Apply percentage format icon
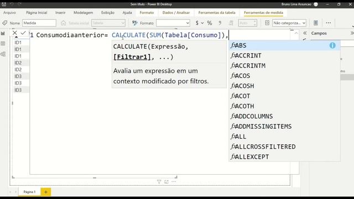The height and width of the screenshot is (199, 354). (x=210, y=23)
